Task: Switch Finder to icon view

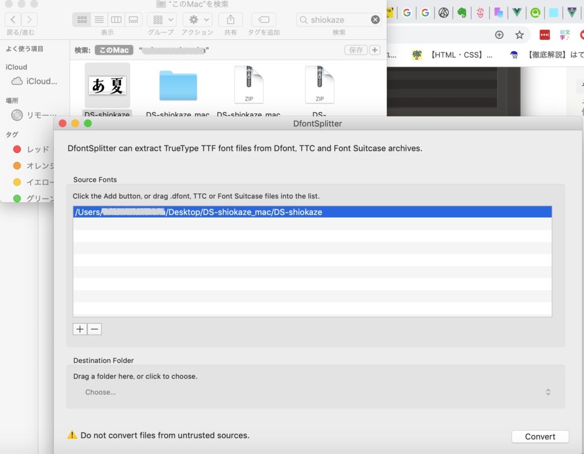Action: pyautogui.click(x=82, y=19)
